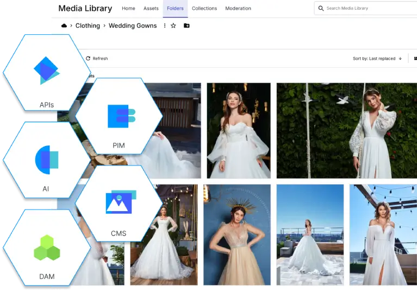Switch to the Assets tab
Image resolution: width=417 pixels, height=292 pixels.
click(151, 9)
